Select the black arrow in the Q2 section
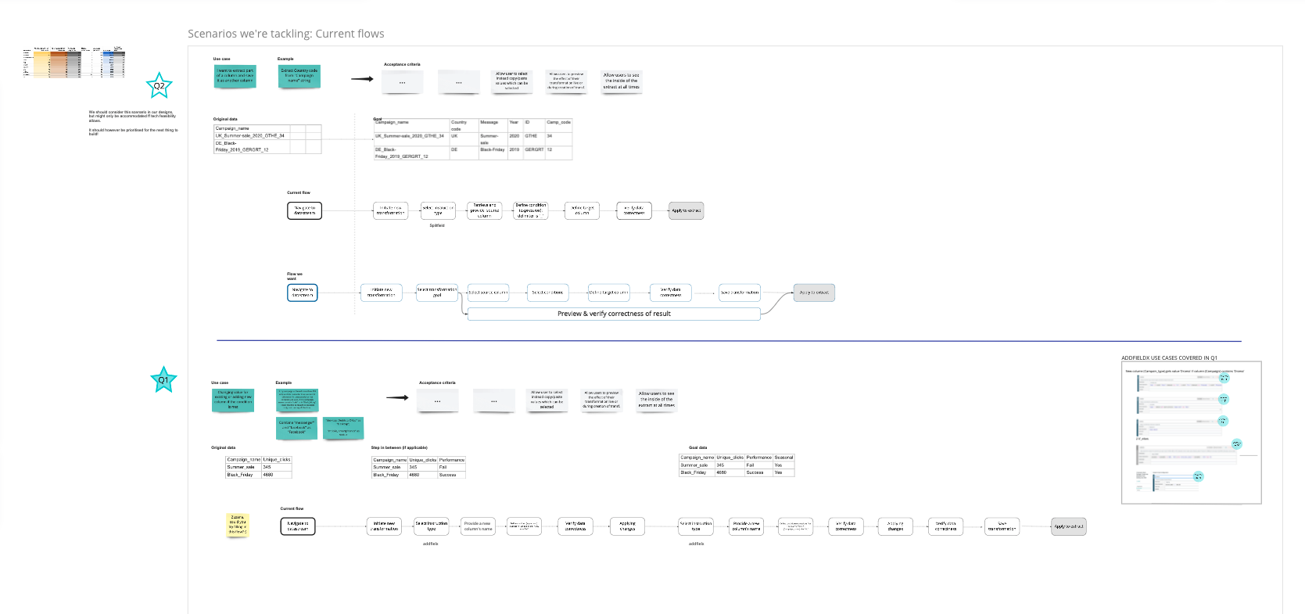This screenshot has height=614, width=1305. tap(362, 79)
